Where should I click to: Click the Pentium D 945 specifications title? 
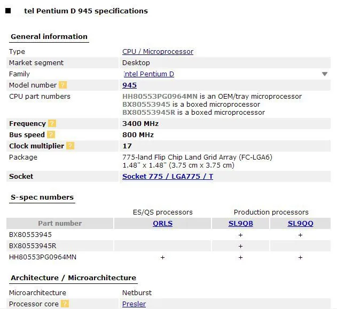coord(86,11)
